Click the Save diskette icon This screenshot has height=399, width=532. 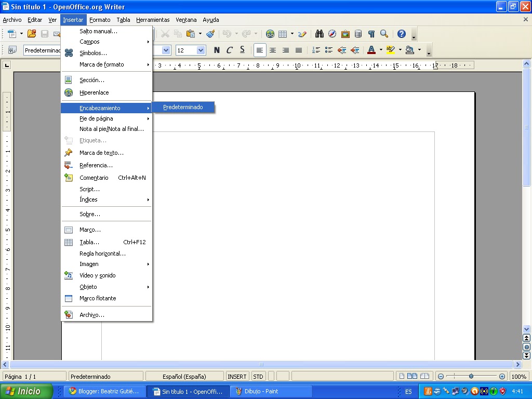(x=45, y=34)
